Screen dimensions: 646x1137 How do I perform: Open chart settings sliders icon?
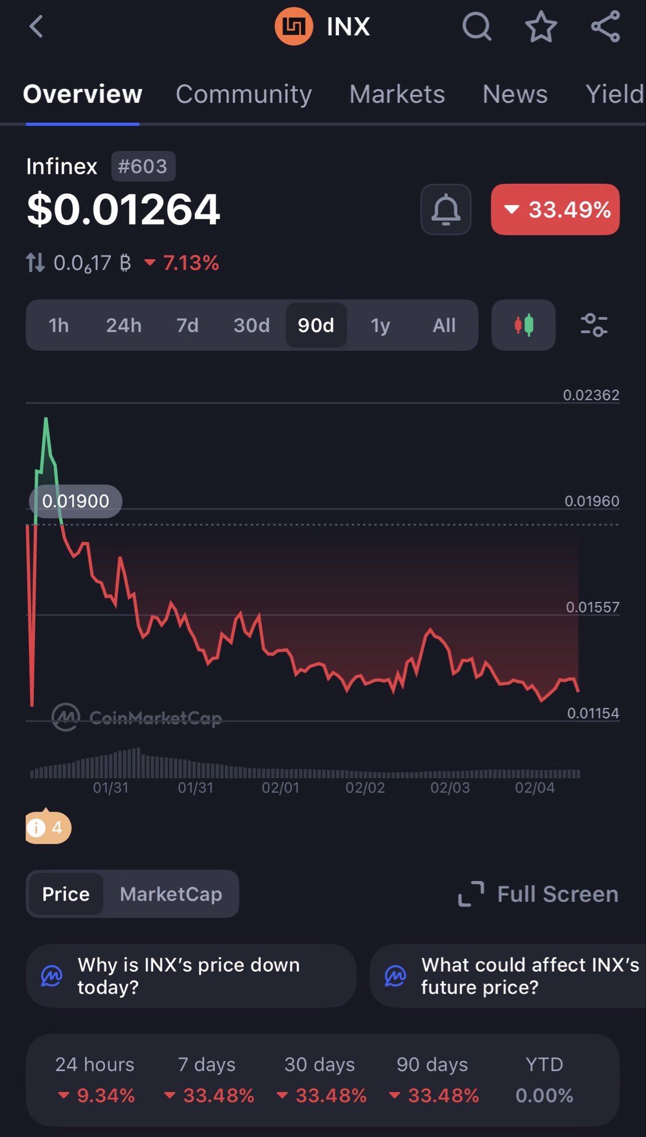pyautogui.click(x=594, y=325)
